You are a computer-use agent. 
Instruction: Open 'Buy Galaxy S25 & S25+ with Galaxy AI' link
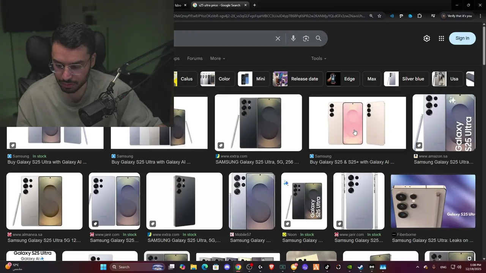click(352, 162)
